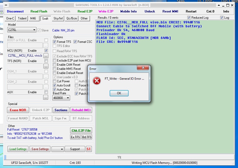Open the dropdown next to Save Settings
This screenshot has width=238, height=168.
pos(58,149)
